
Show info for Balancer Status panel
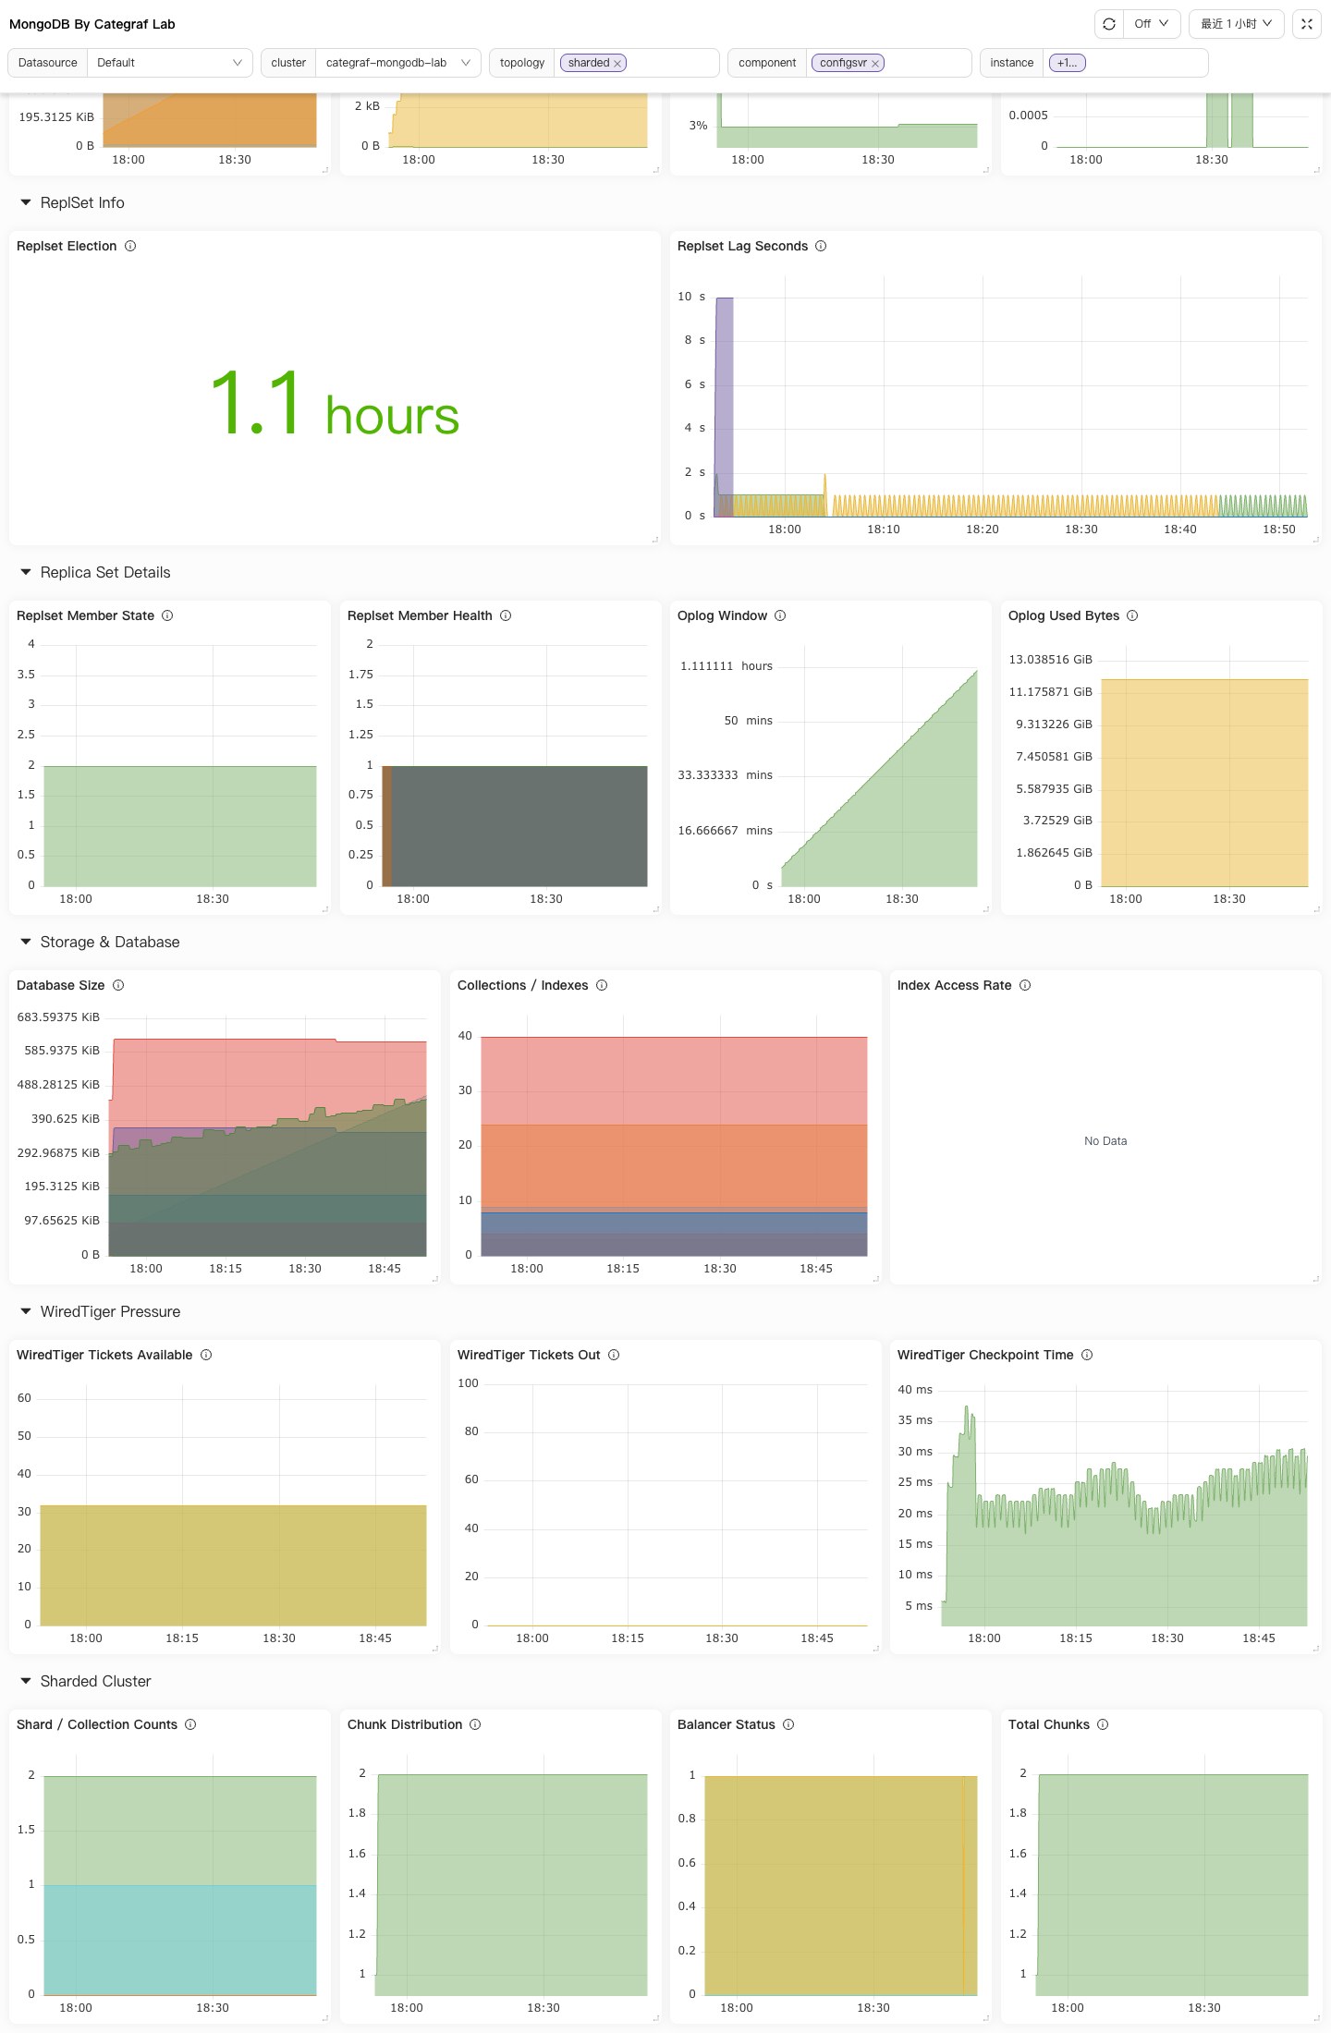pyautogui.click(x=788, y=1724)
